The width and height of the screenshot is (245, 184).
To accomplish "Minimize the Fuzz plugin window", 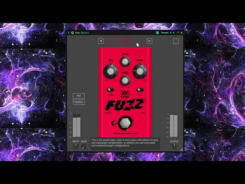I will click(x=178, y=32).
